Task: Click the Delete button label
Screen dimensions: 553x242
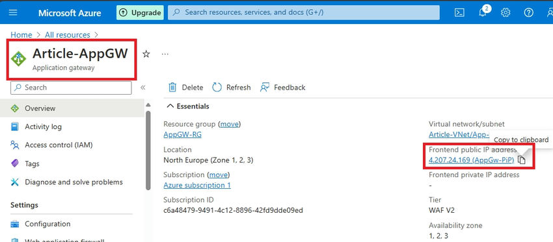Action: click(193, 88)
